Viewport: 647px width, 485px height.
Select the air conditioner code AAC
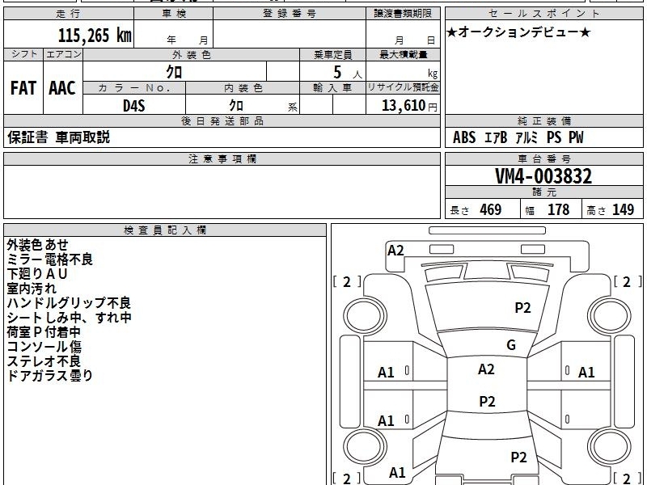[62, 88]
